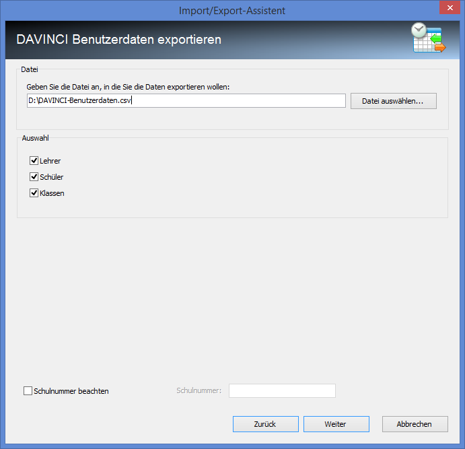Uncheck the Schüler checkbox
This screenshot has height=449, width=465.
[x=34, y=177]
